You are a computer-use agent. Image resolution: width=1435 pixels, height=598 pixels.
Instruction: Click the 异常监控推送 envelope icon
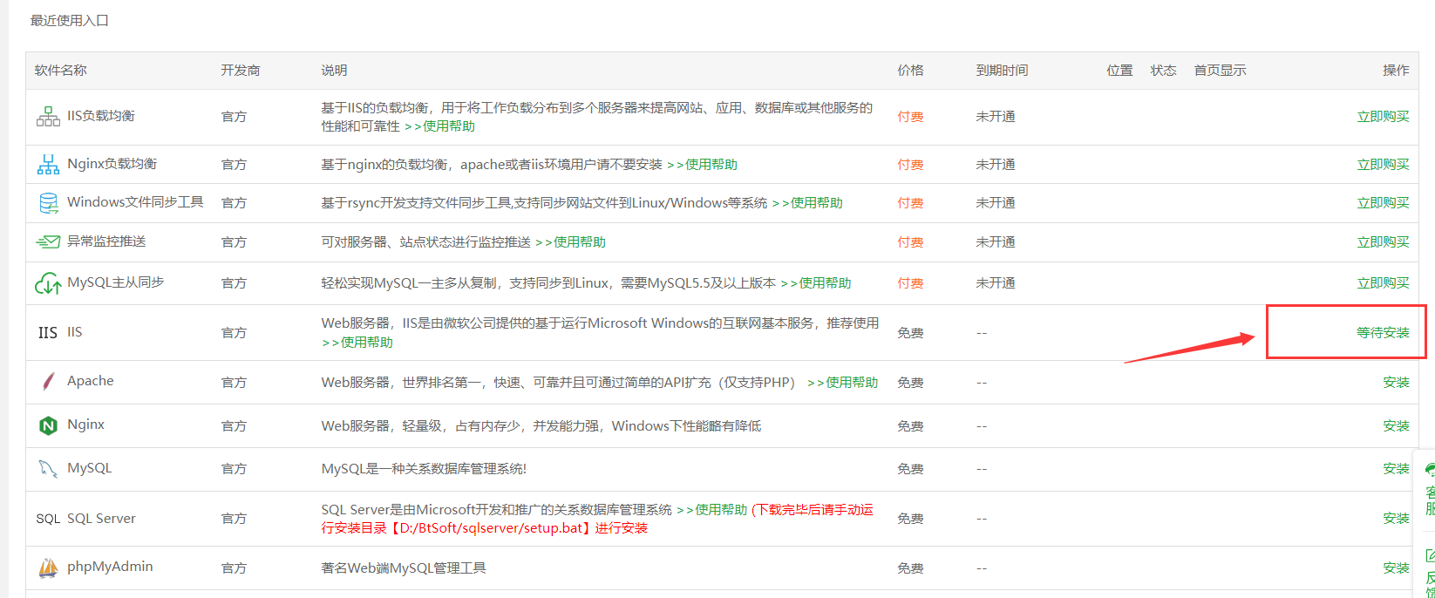click(48, 241)
